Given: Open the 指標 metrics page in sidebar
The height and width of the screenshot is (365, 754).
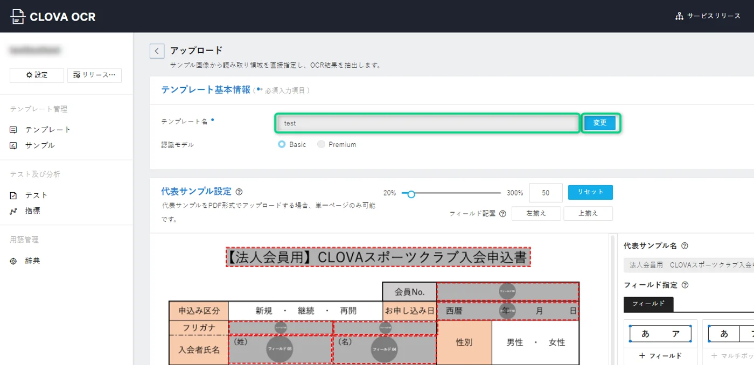Looking at the screenshot, I should coord(32,211).
